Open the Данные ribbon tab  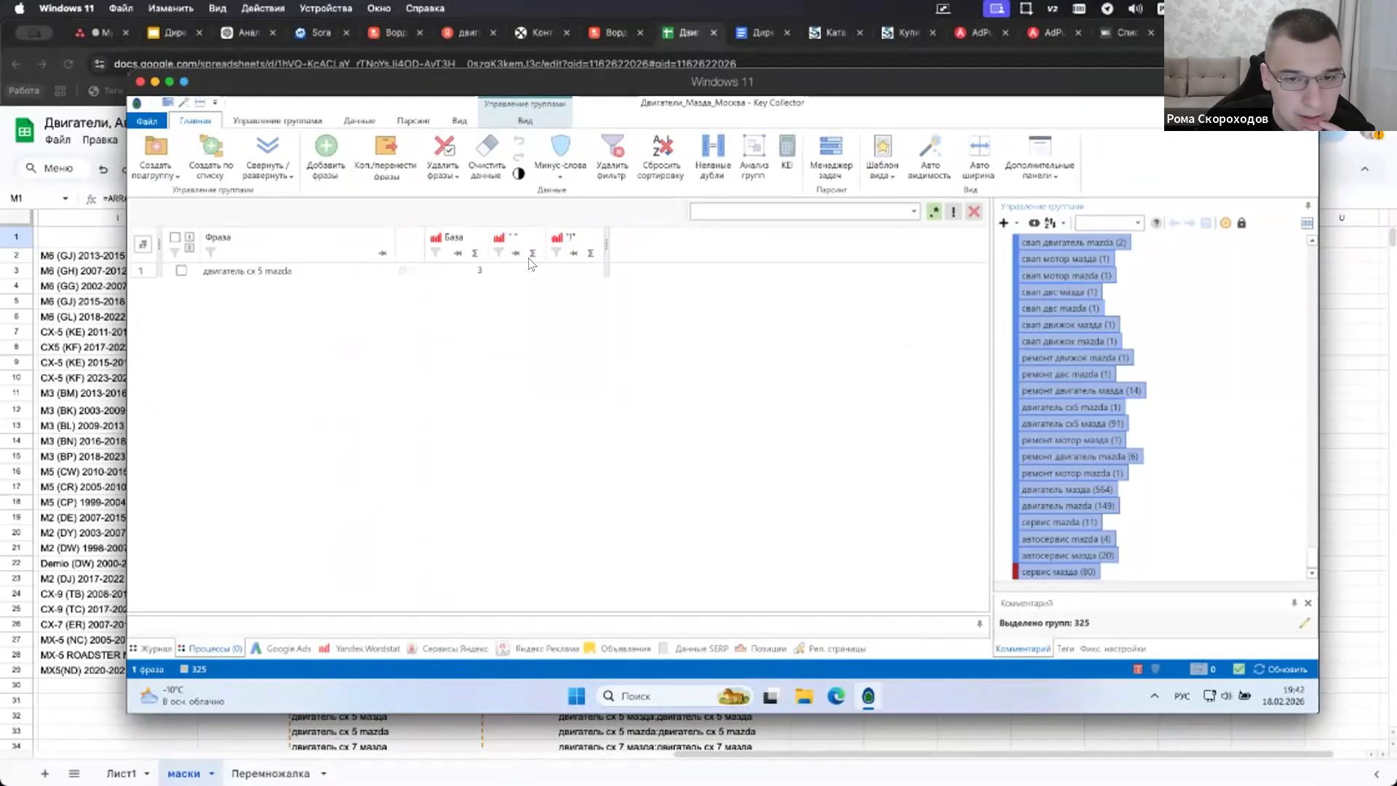pos(359,121)
